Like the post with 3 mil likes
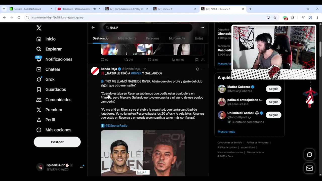Screen dimensions: 322x181 [153, 60]
